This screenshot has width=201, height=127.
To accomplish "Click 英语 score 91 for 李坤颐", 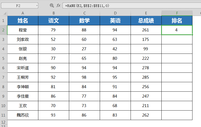I will pyautogui.click(x=115, y=87).
